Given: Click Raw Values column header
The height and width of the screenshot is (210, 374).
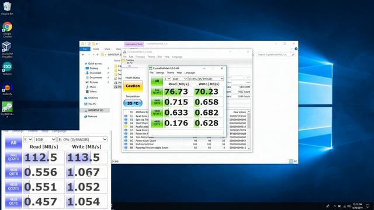Looking at the screenshot, I should point(240,112).
